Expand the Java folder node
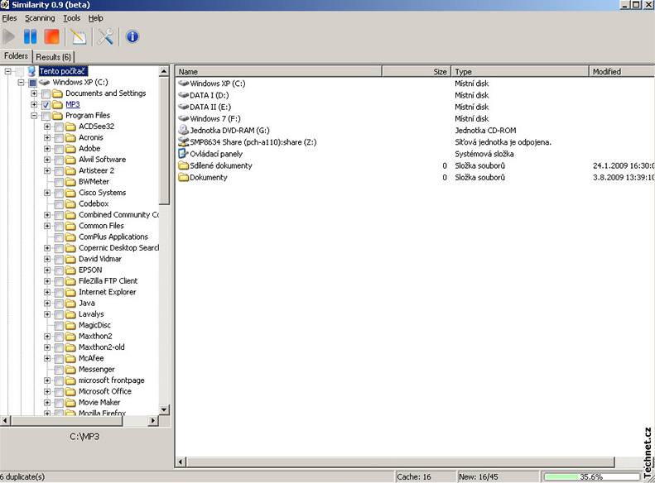Viewport: 655px width, 483px height. tap(47, 304)
